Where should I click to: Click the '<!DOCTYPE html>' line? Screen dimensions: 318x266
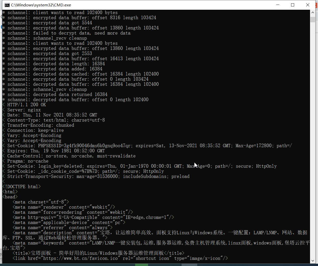22,187
